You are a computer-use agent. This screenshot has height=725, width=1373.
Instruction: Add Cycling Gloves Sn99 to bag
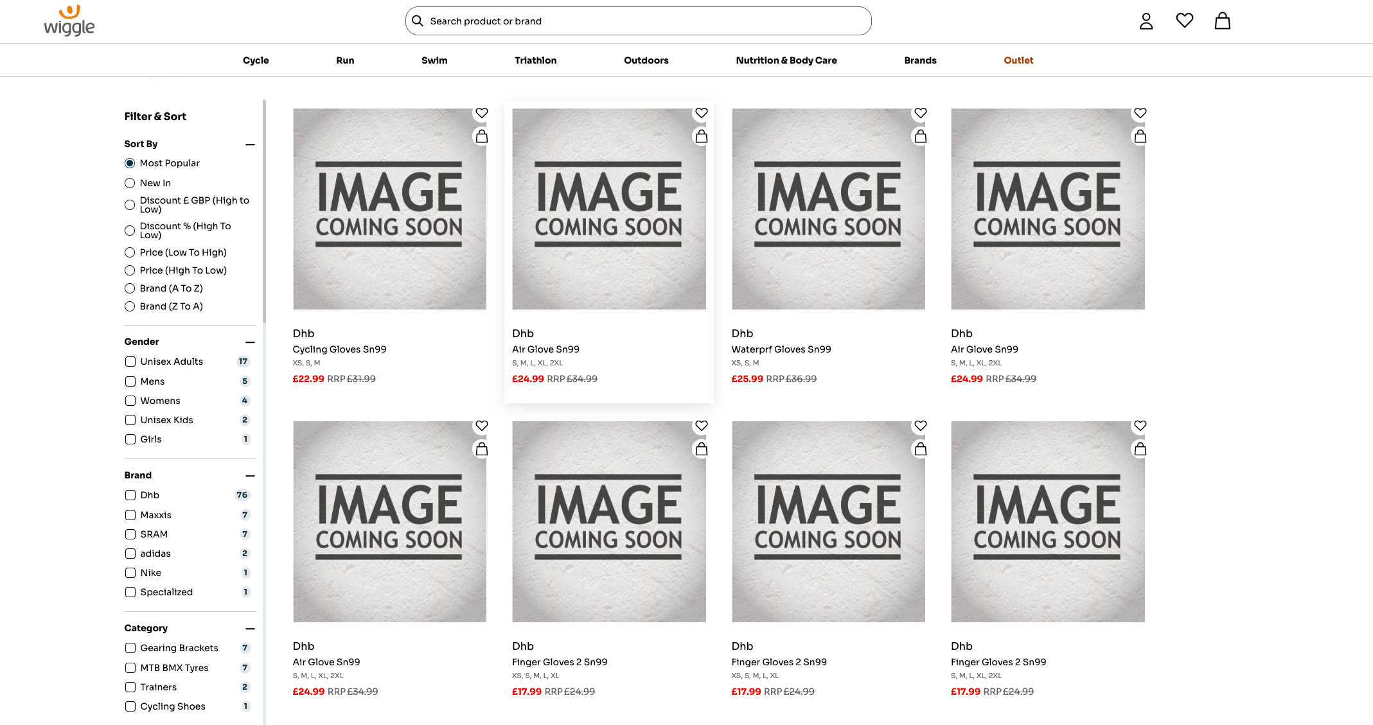click(482, 136)
